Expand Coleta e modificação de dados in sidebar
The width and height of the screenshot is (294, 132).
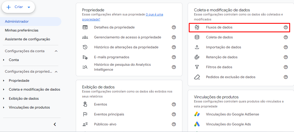[4, 89]
